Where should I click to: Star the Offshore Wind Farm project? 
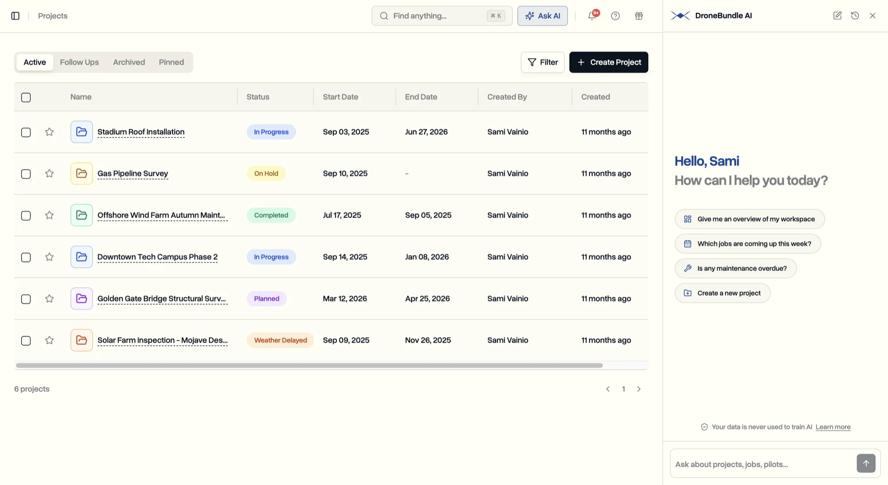tap(49, 215)
